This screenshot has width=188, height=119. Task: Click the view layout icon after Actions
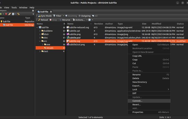click(89, 20)
